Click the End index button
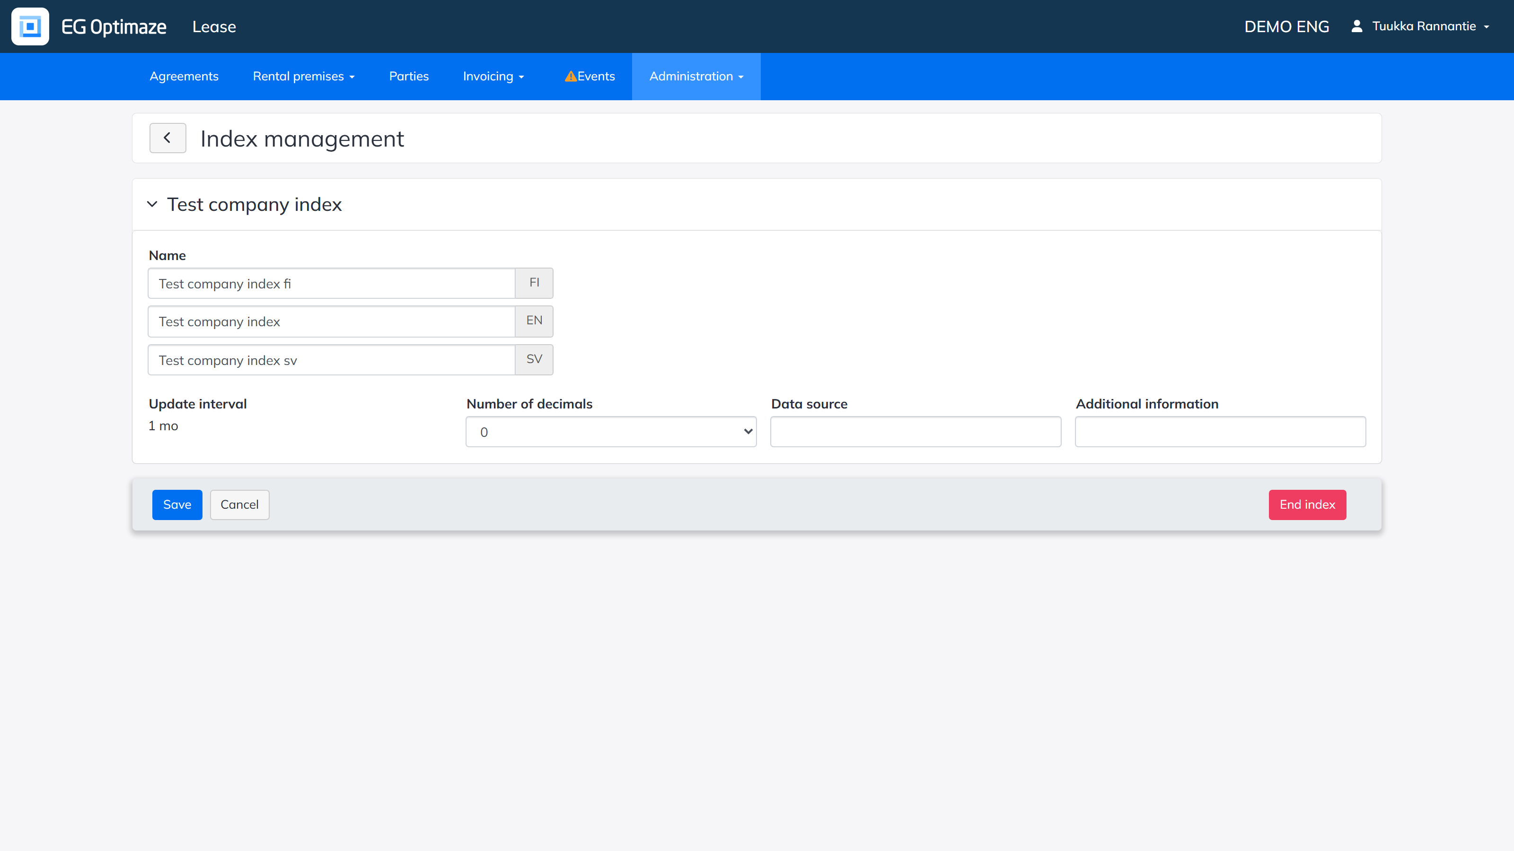The height and width of the screenshot is (851, 1514). click(1307, 504)
